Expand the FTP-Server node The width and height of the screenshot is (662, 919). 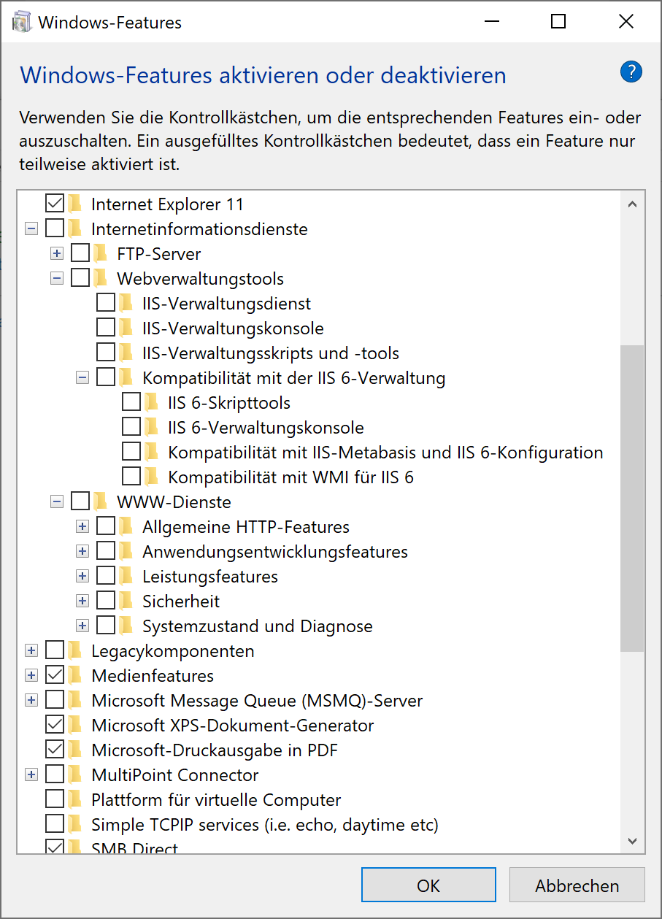coord(57,254)
